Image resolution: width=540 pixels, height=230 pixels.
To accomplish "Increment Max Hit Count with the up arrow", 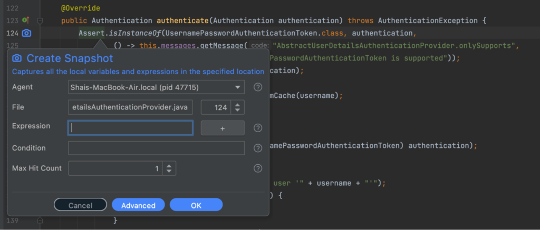I will (169, 166).
